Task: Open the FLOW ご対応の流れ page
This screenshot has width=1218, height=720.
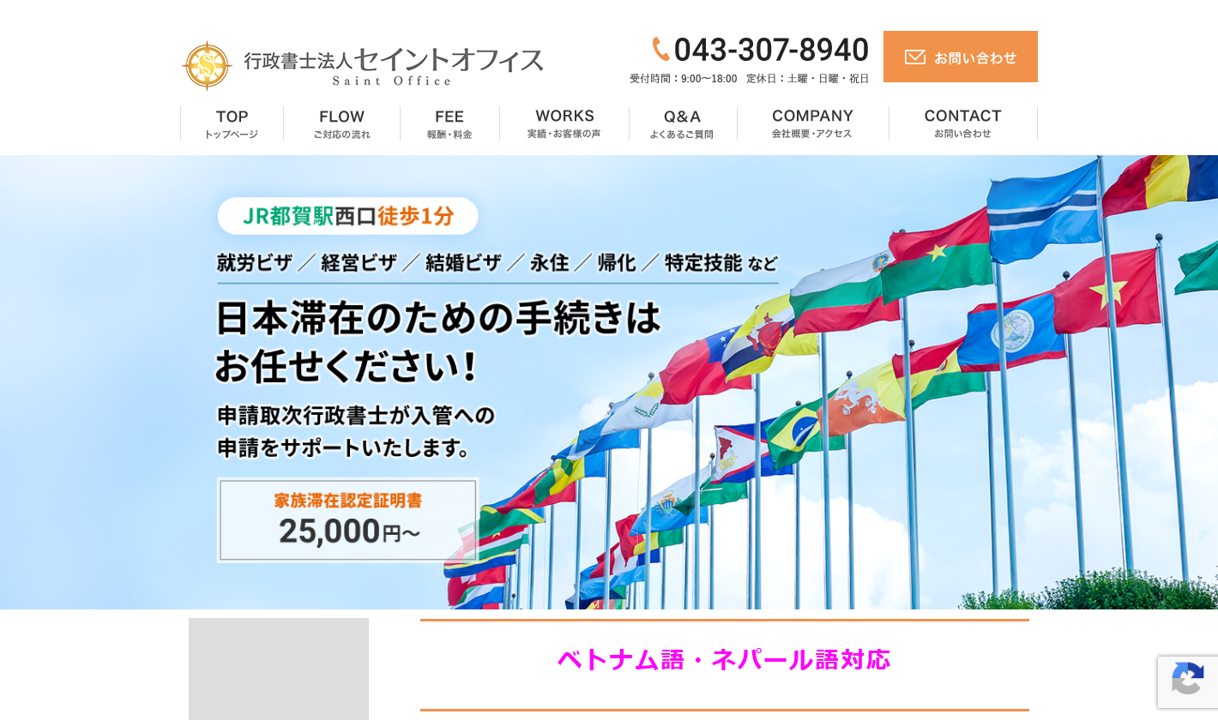Action: click(341, 123)
